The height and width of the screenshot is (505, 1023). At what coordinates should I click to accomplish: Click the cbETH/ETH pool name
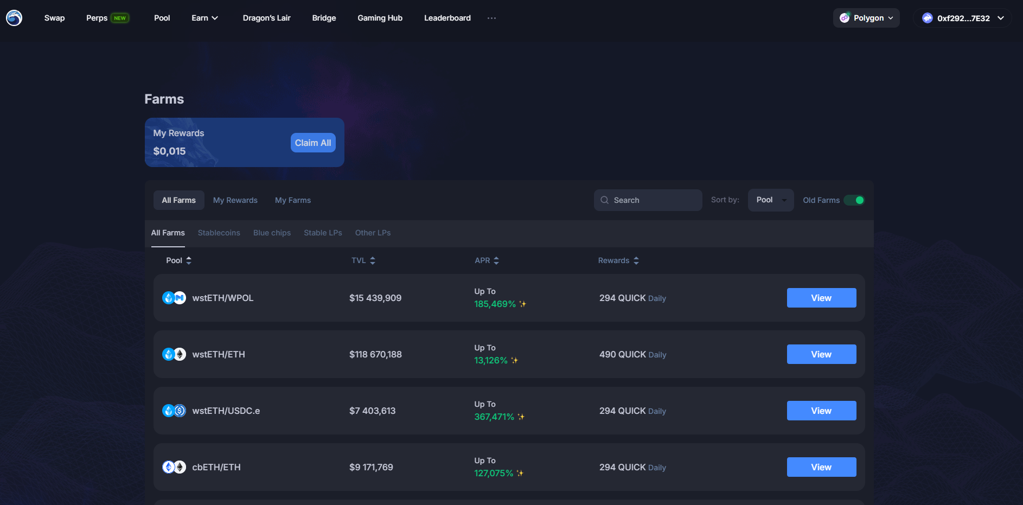(216, 467)
